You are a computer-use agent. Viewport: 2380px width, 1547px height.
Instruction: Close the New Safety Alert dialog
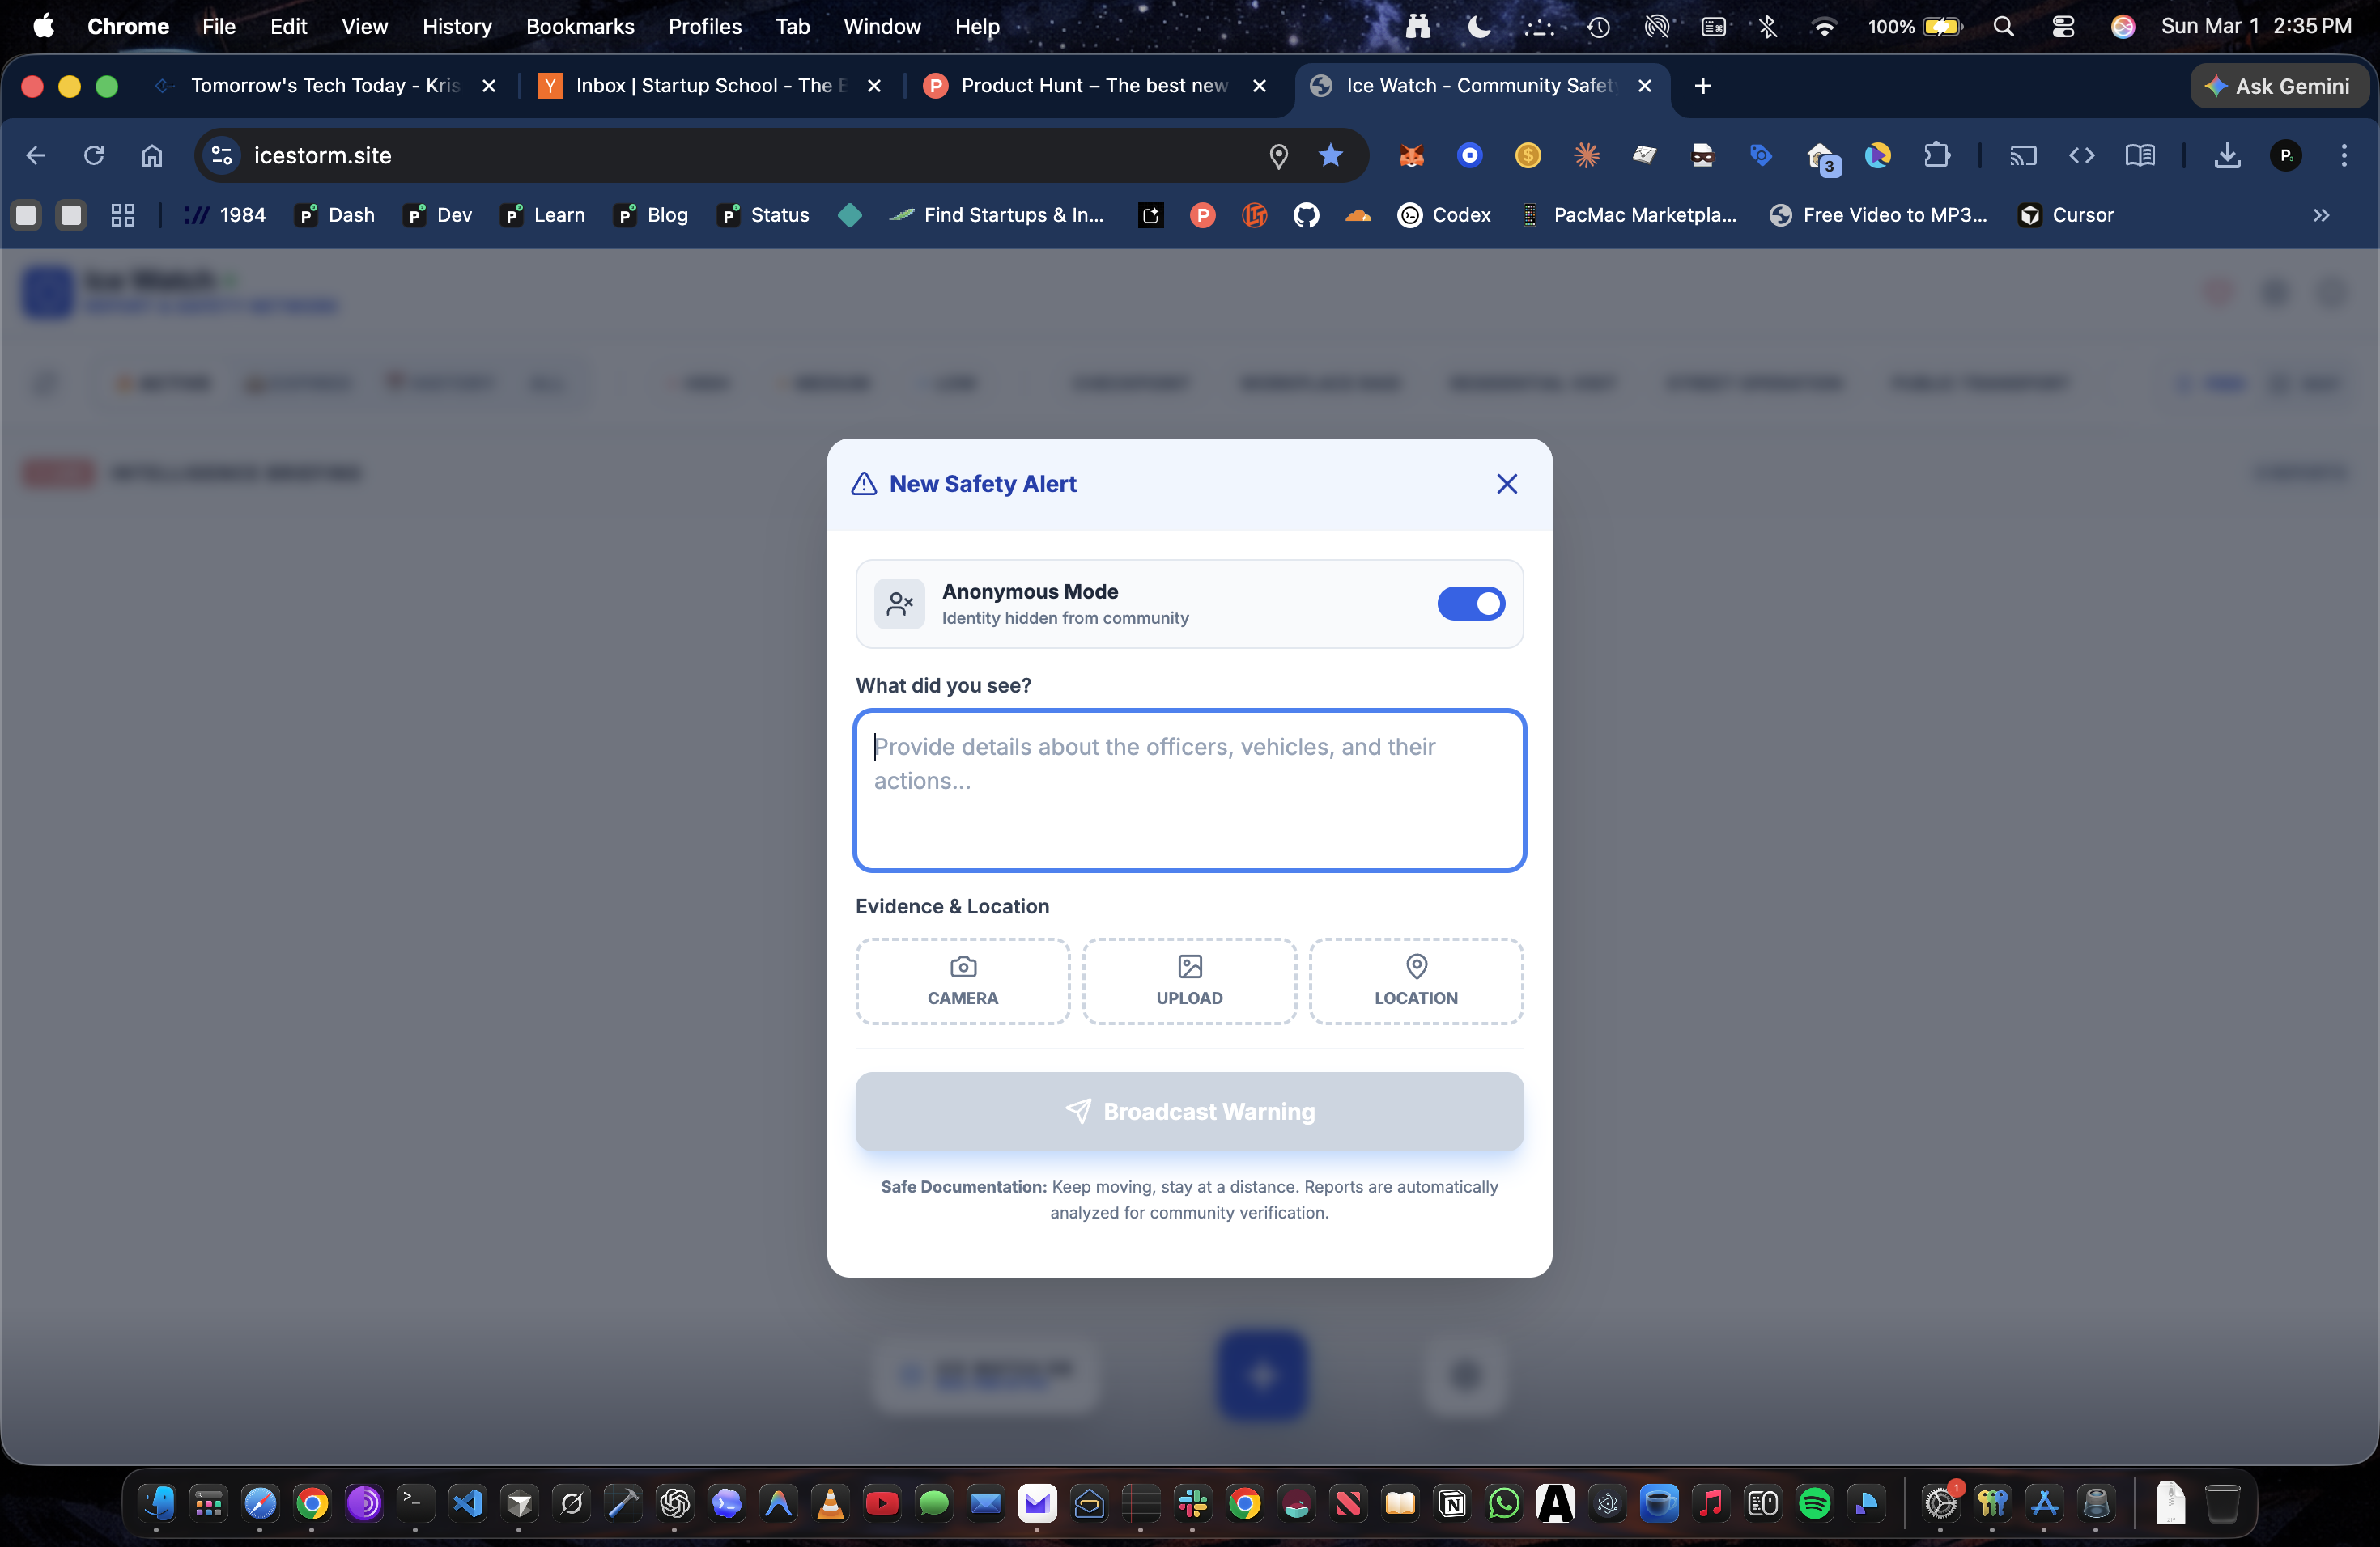point(1506,484)
